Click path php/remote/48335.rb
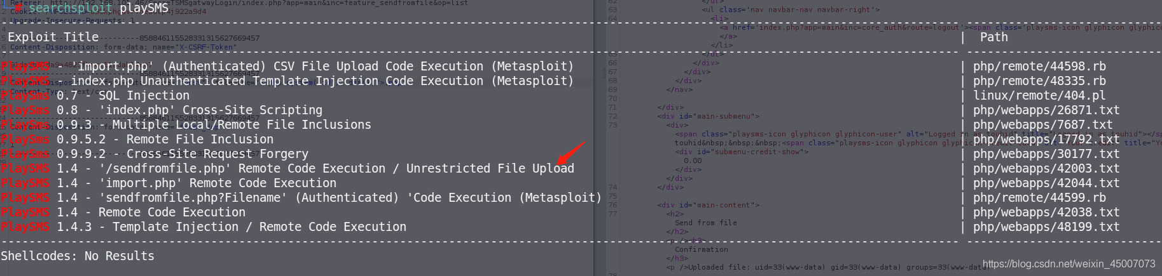 click(1039, 81)
